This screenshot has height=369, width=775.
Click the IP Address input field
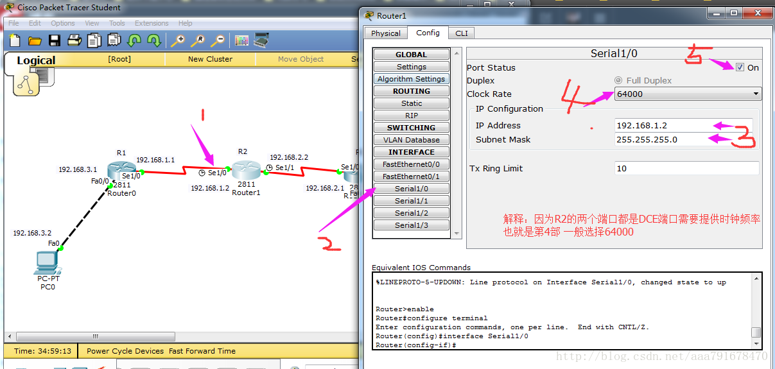coord(684,125)
